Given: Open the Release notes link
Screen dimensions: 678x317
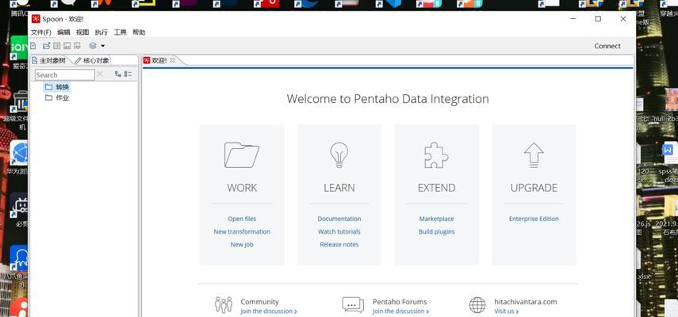Looking at the screenshot, I should click(x=339, y=244).
